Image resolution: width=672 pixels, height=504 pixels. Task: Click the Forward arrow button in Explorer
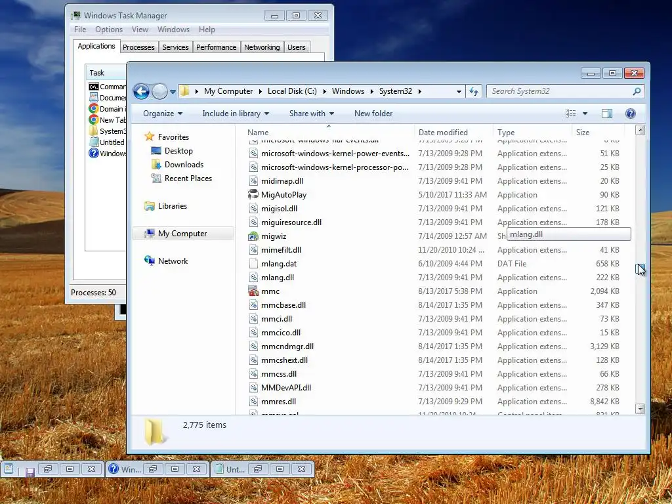[x=159, y=91]
